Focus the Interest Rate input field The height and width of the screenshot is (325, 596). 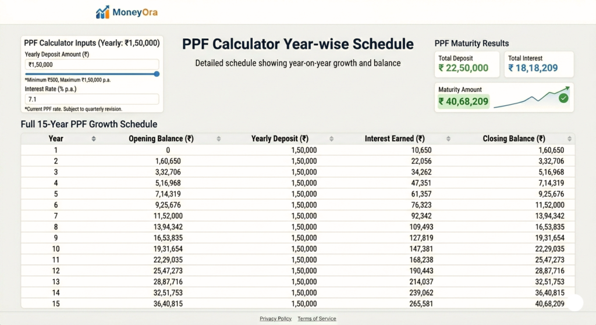coord(91,99)
